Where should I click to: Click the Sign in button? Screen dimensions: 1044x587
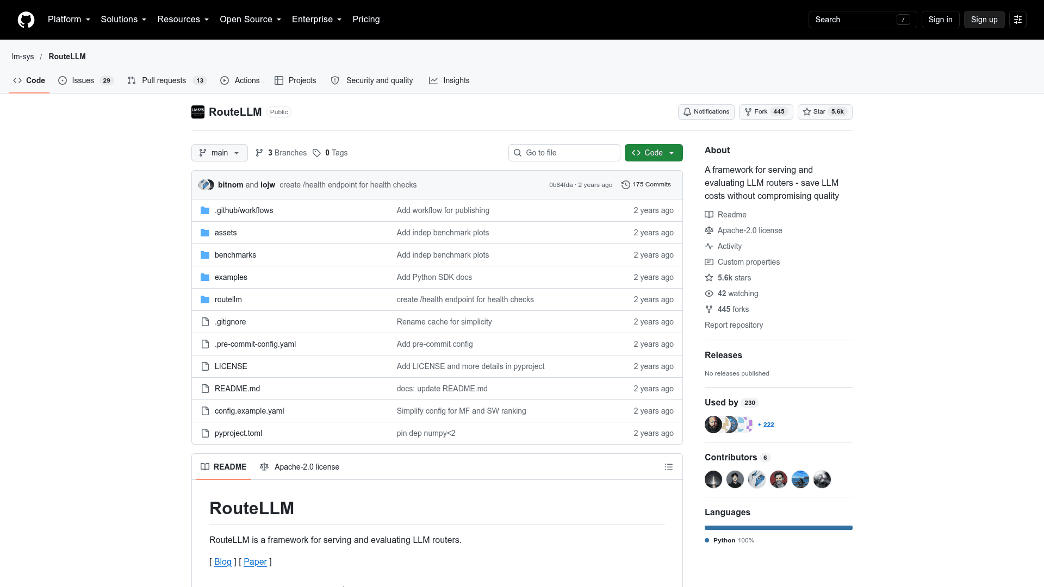tap(940, 20)
